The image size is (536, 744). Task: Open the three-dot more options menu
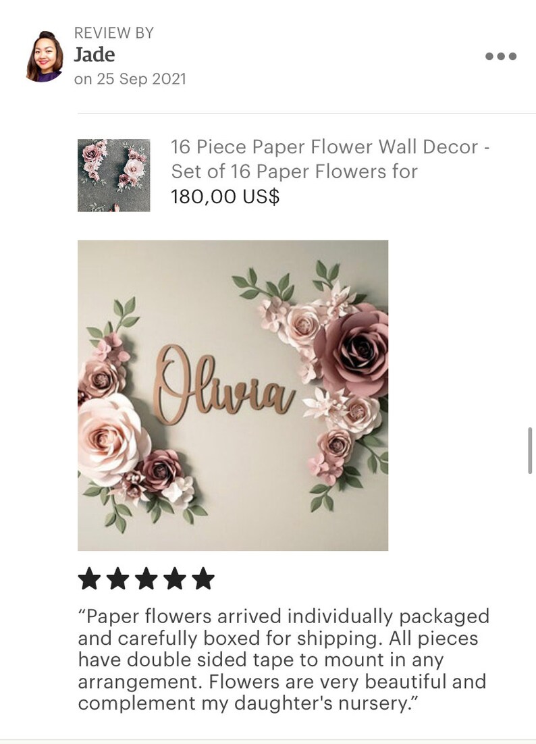pos(501,56)
